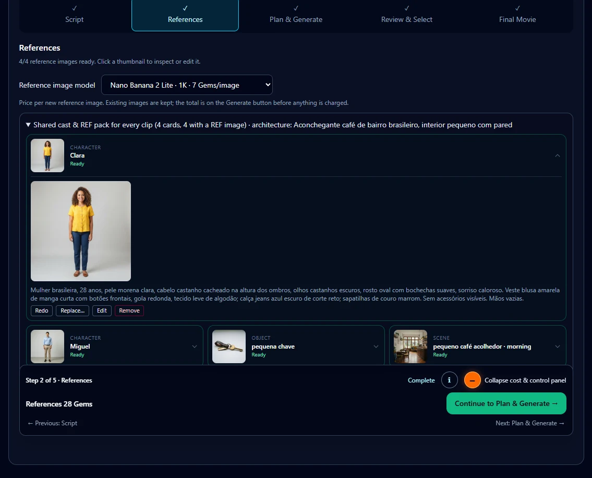
Task: Go back via Previous: Script link
Action: pos(52,423)
